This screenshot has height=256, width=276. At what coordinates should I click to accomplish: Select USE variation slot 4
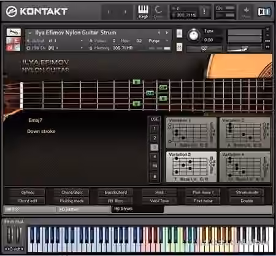tap(155, 156)
